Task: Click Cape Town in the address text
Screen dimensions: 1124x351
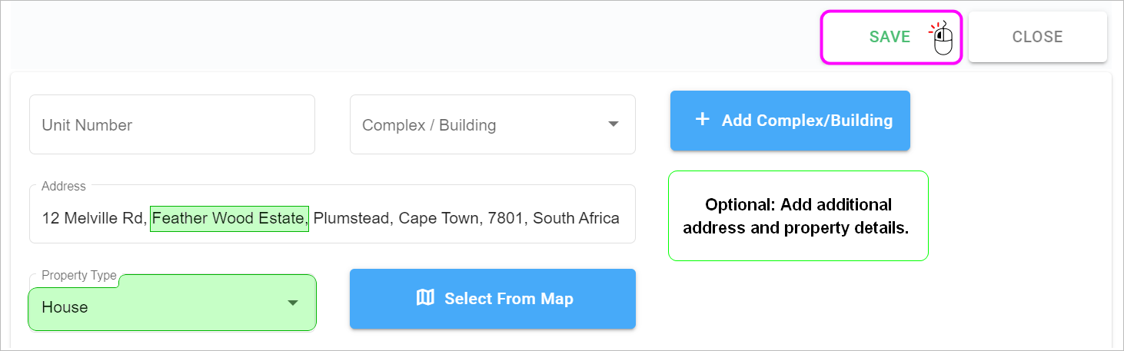Action: (x=437, y=218)
